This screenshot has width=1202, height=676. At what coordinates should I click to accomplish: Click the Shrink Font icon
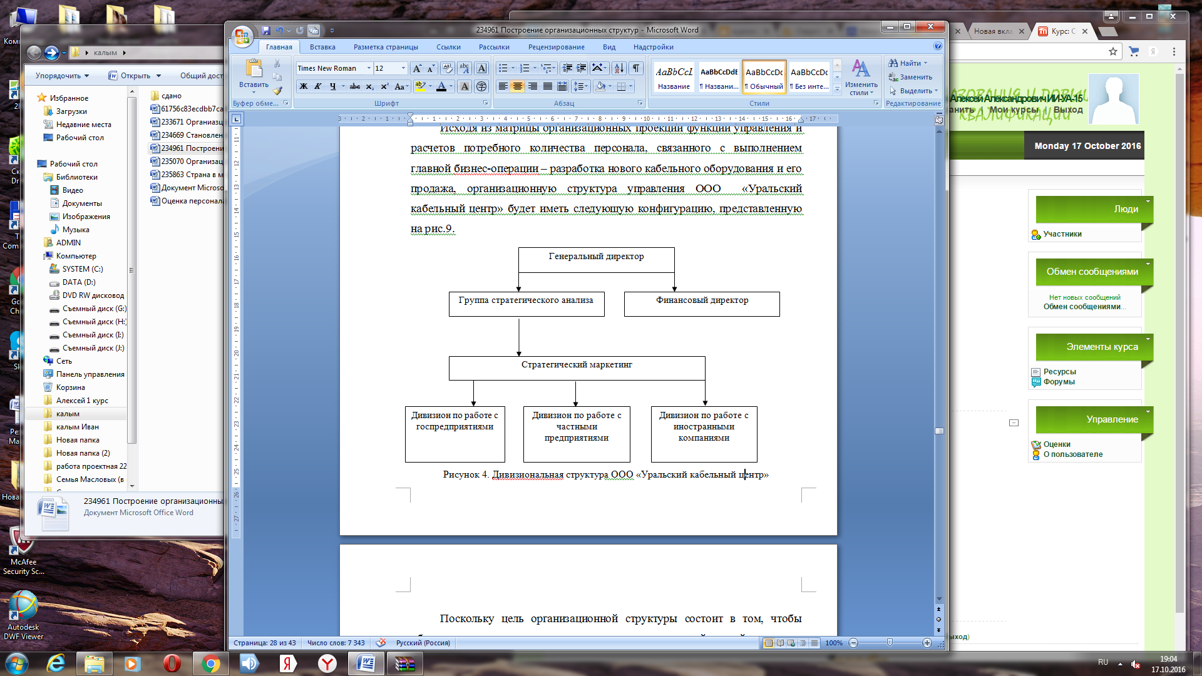pos(431,68)
